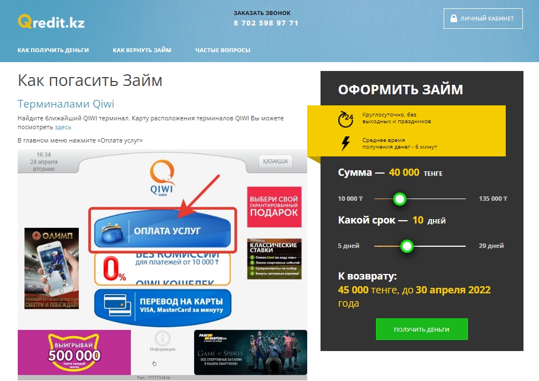
Task: Click the loan amount slider handle
Action: (399, 199)
